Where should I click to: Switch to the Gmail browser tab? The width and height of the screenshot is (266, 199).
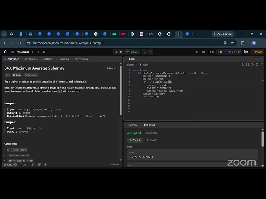click(150, 34)
